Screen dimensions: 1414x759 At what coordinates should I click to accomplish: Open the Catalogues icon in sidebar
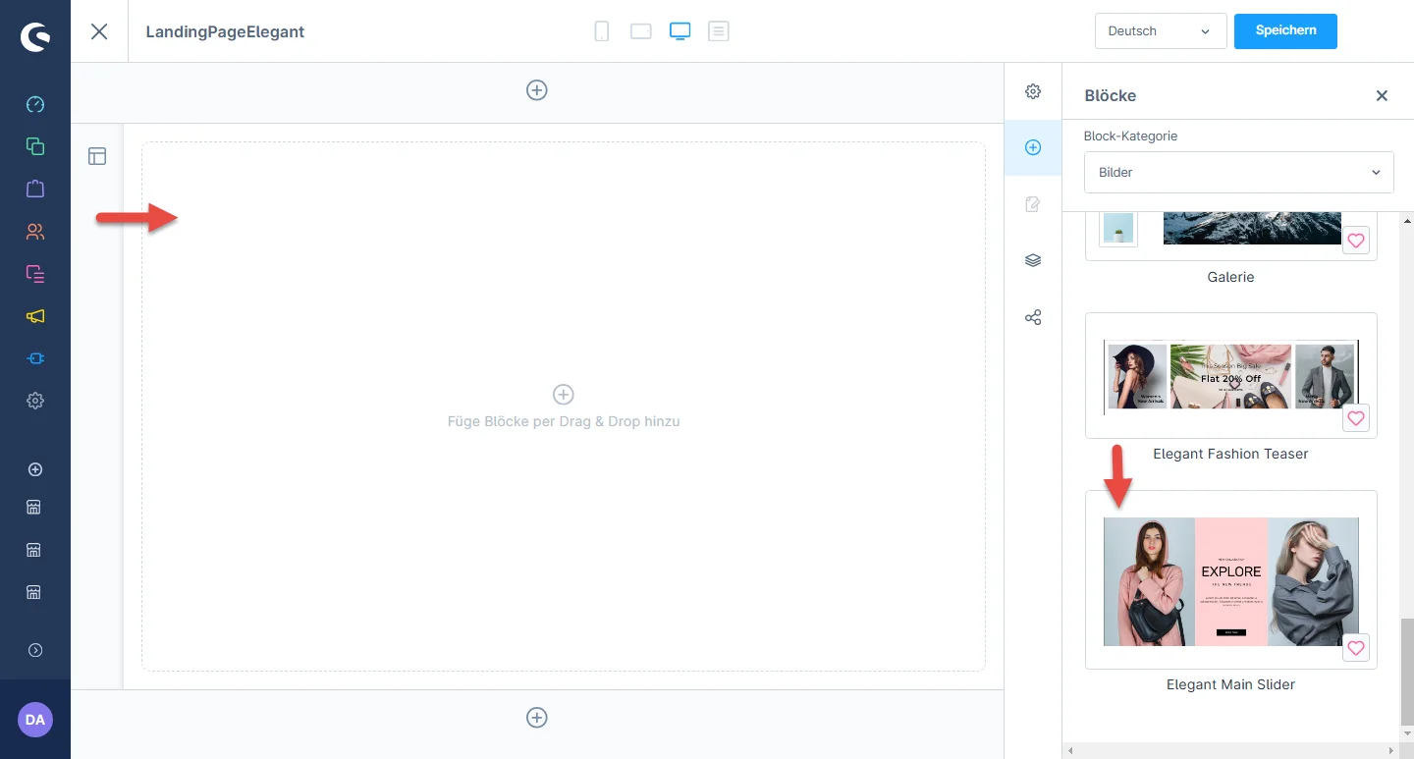pos(35,146)
